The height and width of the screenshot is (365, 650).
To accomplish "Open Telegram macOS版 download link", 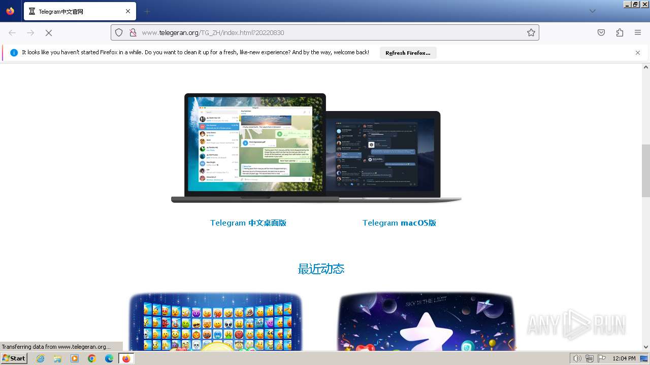I will (399, 223).
